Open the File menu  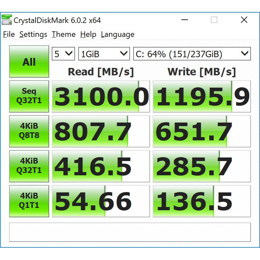coord(9,35)
